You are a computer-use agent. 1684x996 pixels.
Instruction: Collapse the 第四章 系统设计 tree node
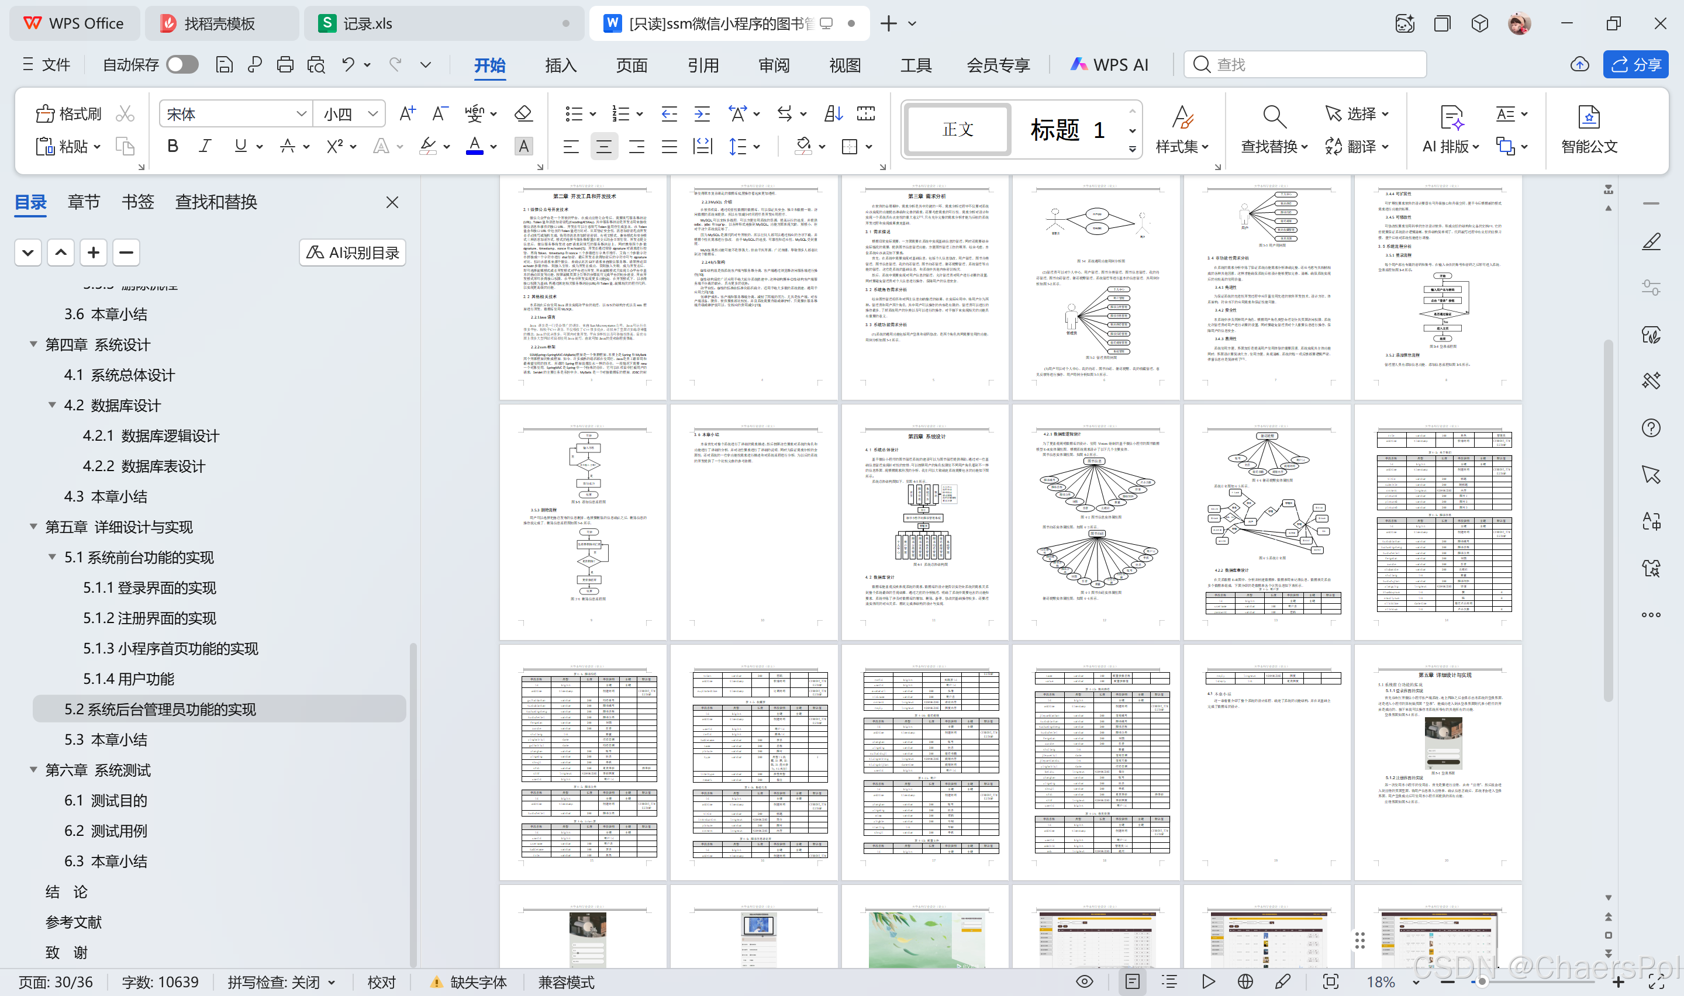coord(33,344)
